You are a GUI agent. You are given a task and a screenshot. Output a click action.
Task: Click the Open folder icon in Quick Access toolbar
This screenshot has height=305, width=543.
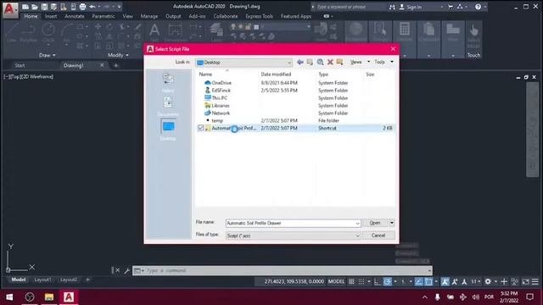[x=35, y=7]
